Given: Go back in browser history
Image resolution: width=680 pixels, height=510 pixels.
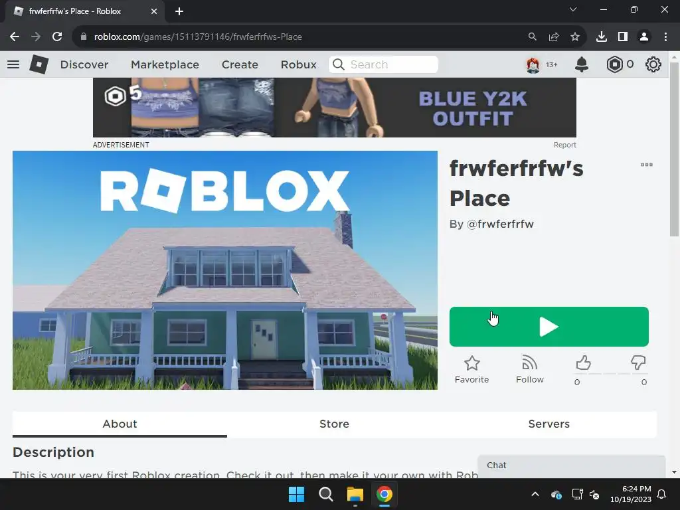Looking at the screenshot, I should [x=15, y=37].
